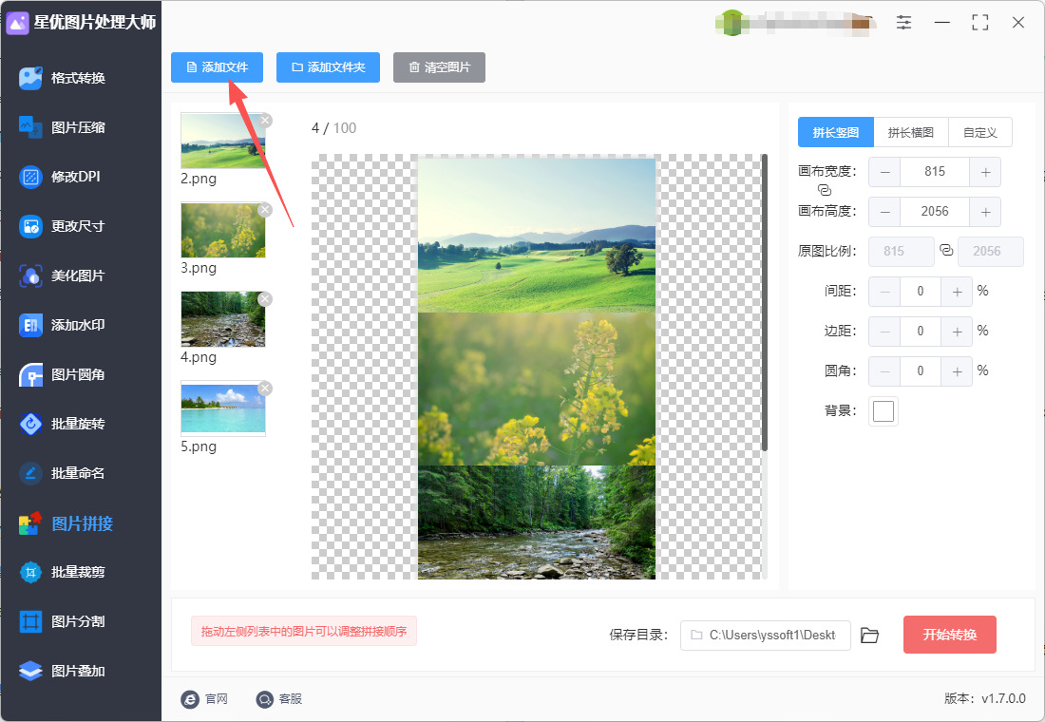Click the original ratio height field 2056
Image resolution: width=1045 pixels, height=722 pixels.
coord(990,252)
